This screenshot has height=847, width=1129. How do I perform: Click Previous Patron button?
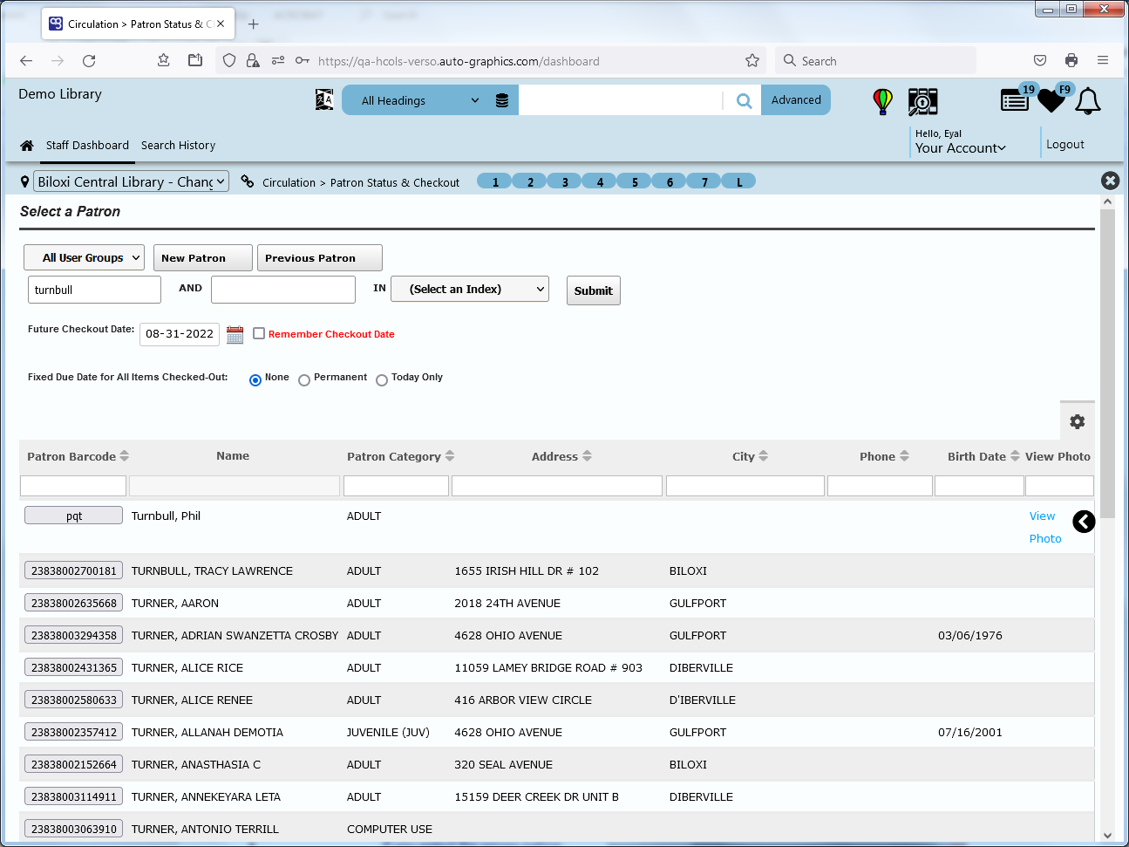(320, 257)
